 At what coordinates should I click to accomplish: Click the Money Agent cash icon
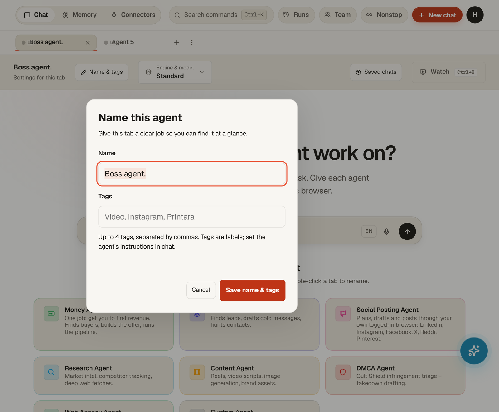coord(51,314)
